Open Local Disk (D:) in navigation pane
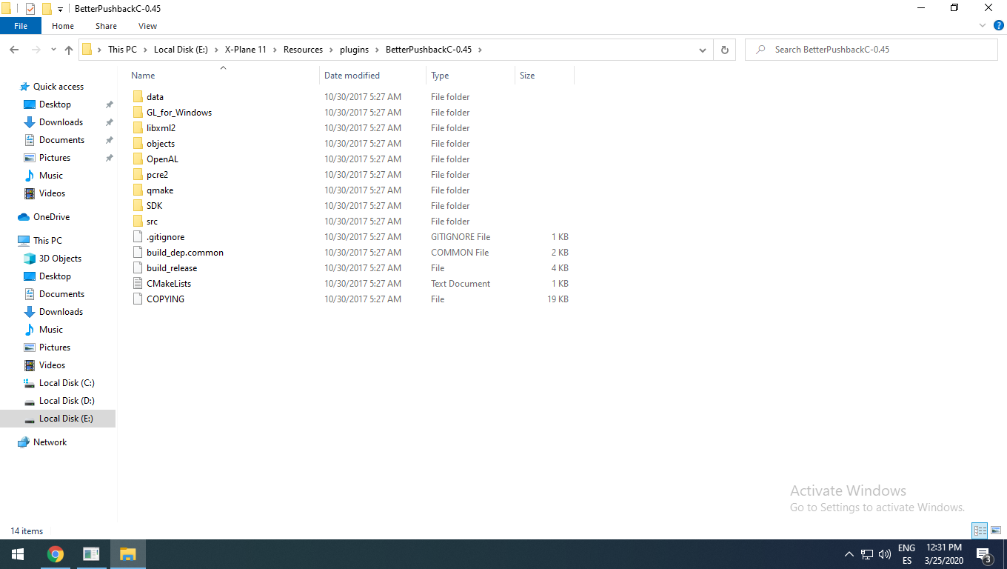Screen dimensions: 1007x569 point(67,401)
